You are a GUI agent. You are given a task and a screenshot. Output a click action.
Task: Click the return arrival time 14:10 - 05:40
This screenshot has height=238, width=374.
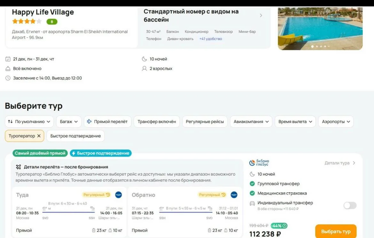(227, 213)
